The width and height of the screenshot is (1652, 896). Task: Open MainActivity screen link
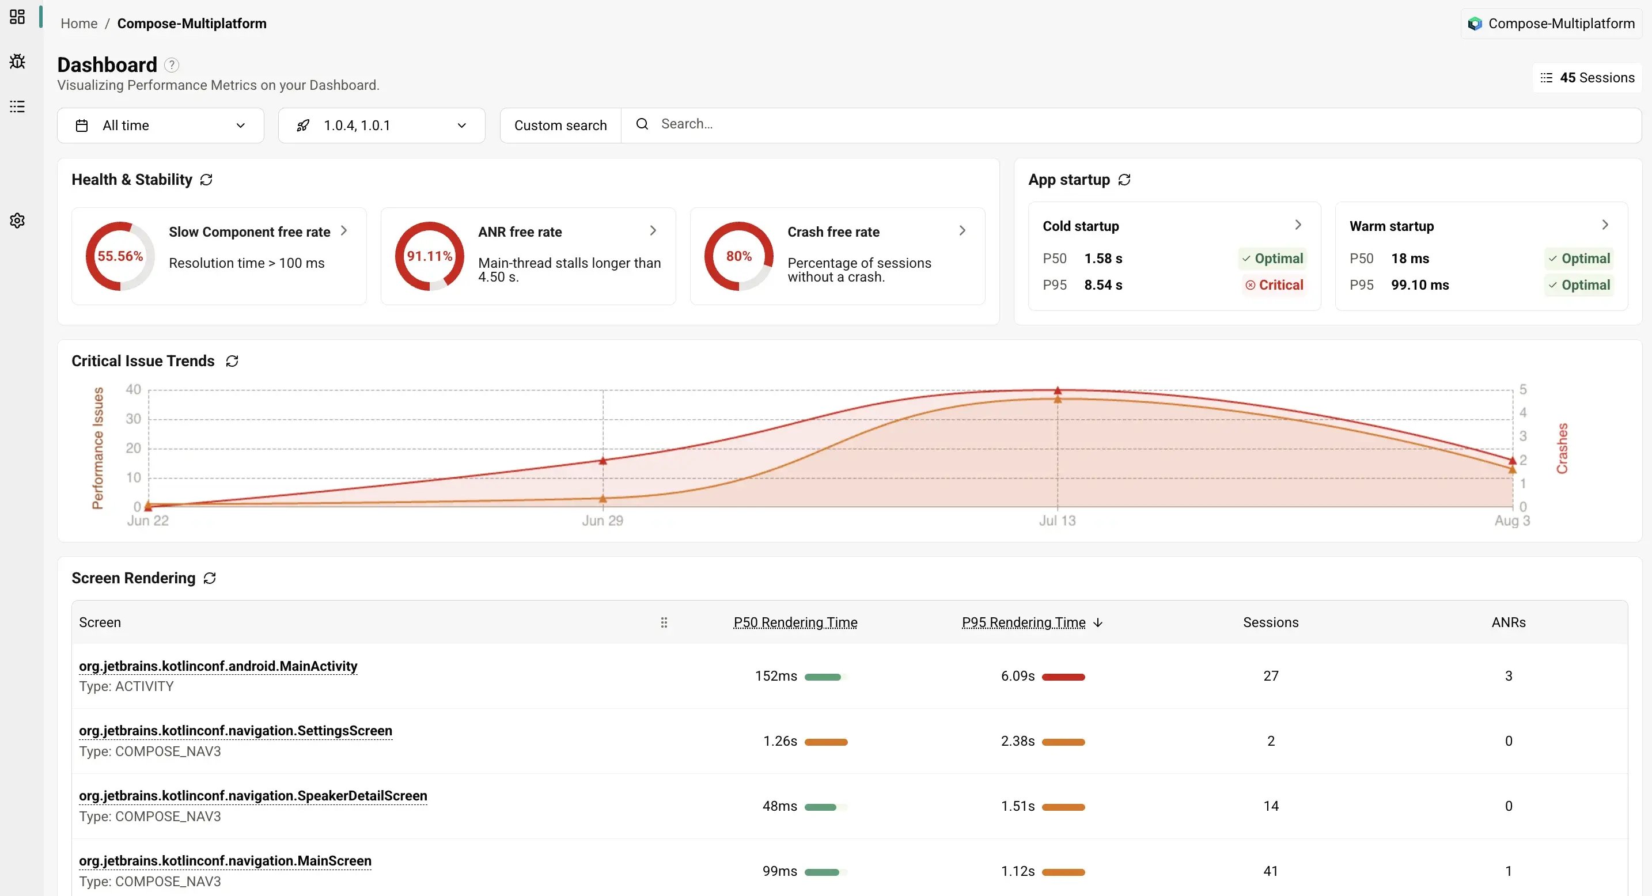[218, 666]
